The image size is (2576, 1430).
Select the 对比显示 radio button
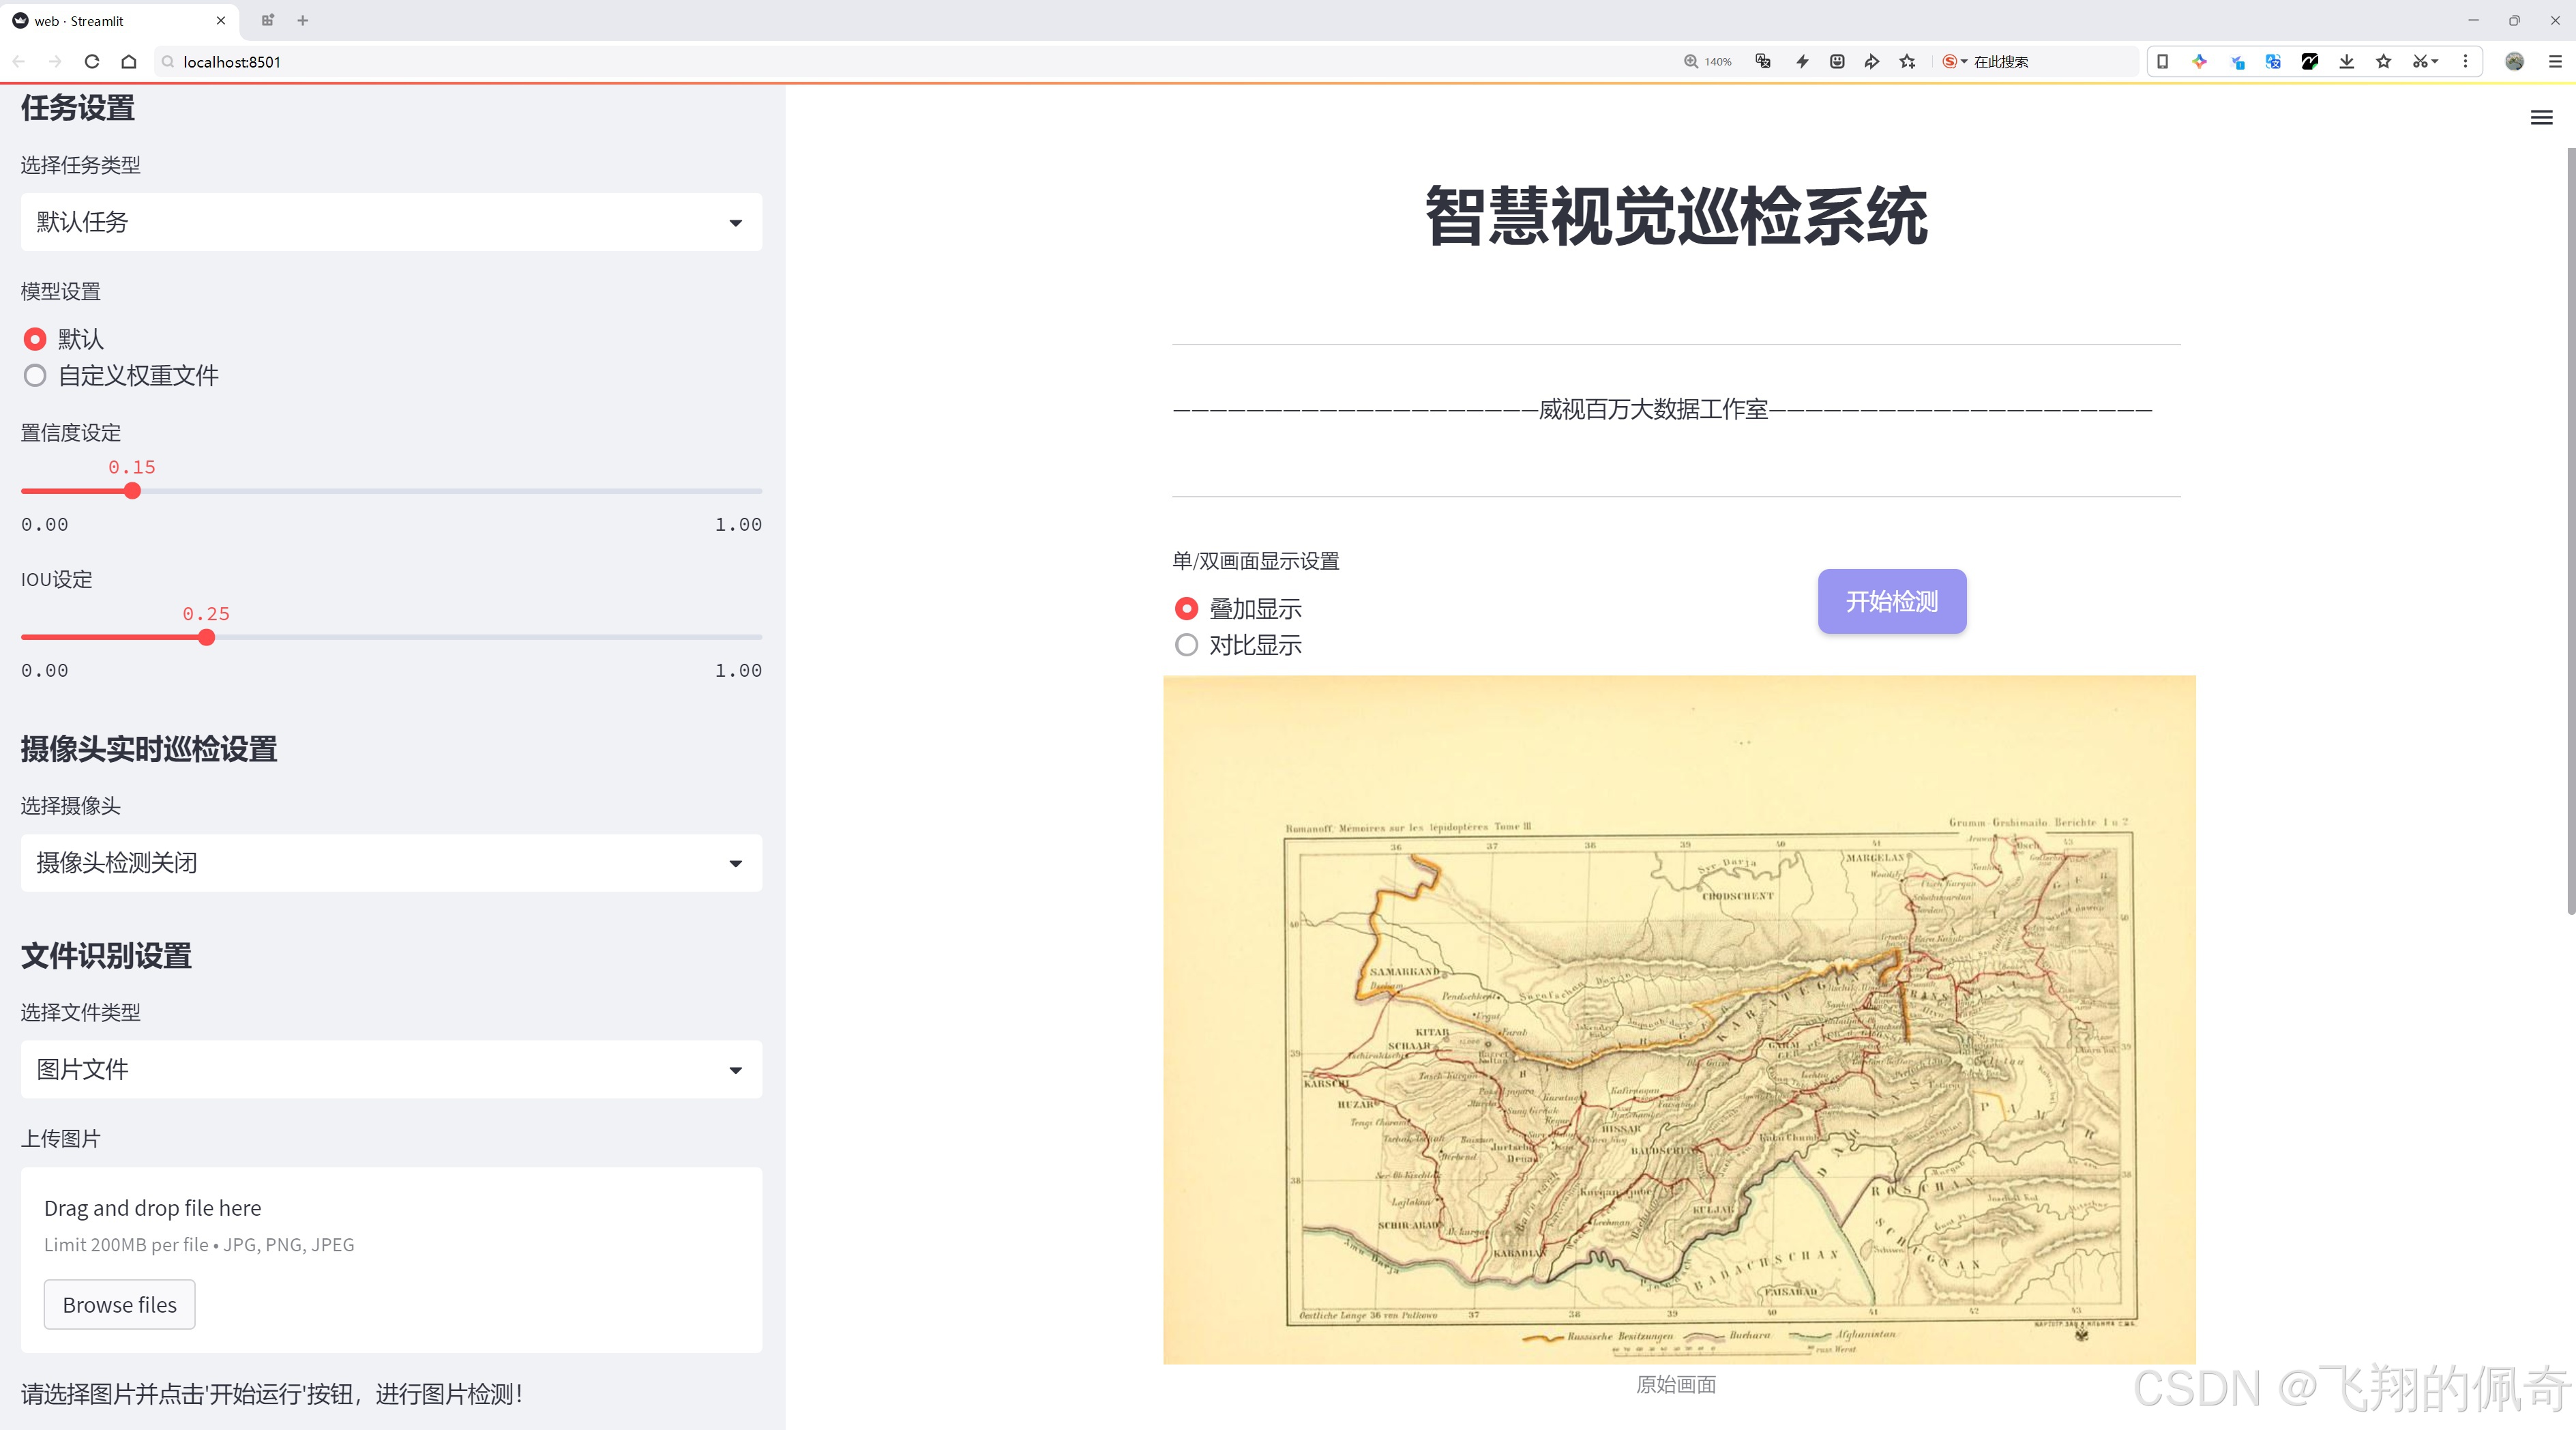click(x=1186, y=645)
